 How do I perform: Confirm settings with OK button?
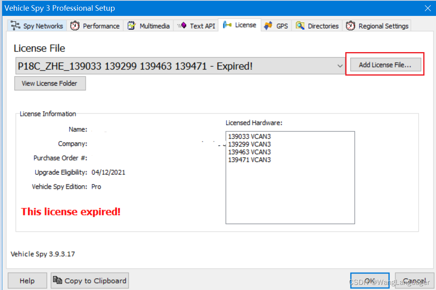point(370,280)
